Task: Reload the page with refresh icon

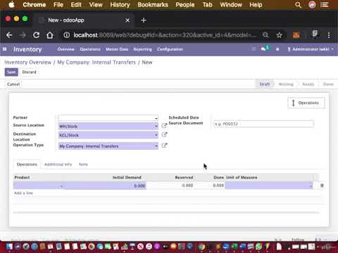Action: [36, 35]
